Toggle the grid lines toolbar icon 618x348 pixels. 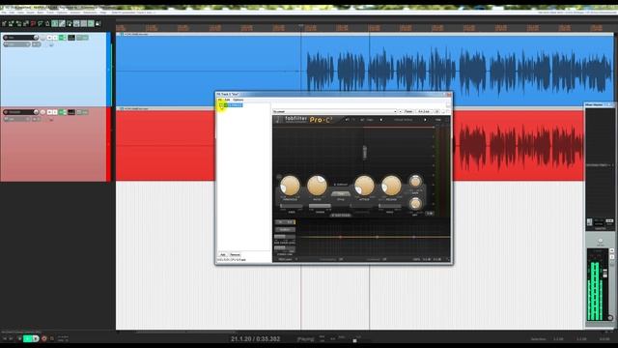pyautogui.click(x=84, y=23)
